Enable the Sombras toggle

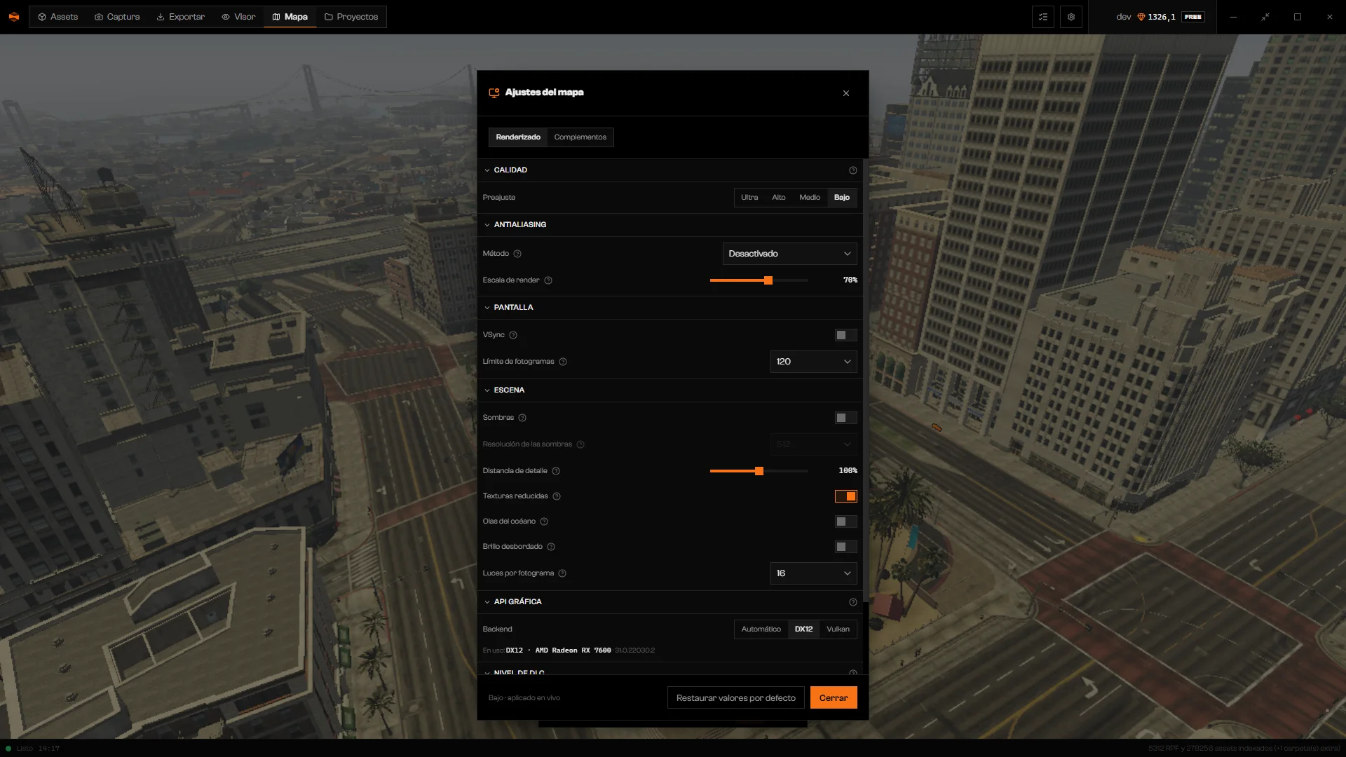pos(846,418)
